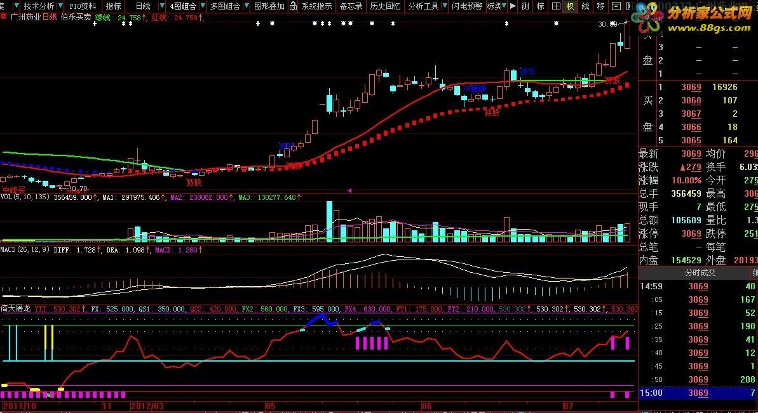Click the MACD(26,12,9) indicator label
This screenshot has width=758, height=413.
[25, 250]
